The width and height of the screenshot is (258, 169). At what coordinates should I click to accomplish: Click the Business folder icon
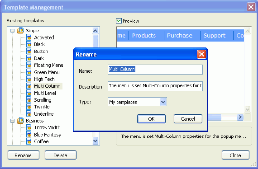21,121
